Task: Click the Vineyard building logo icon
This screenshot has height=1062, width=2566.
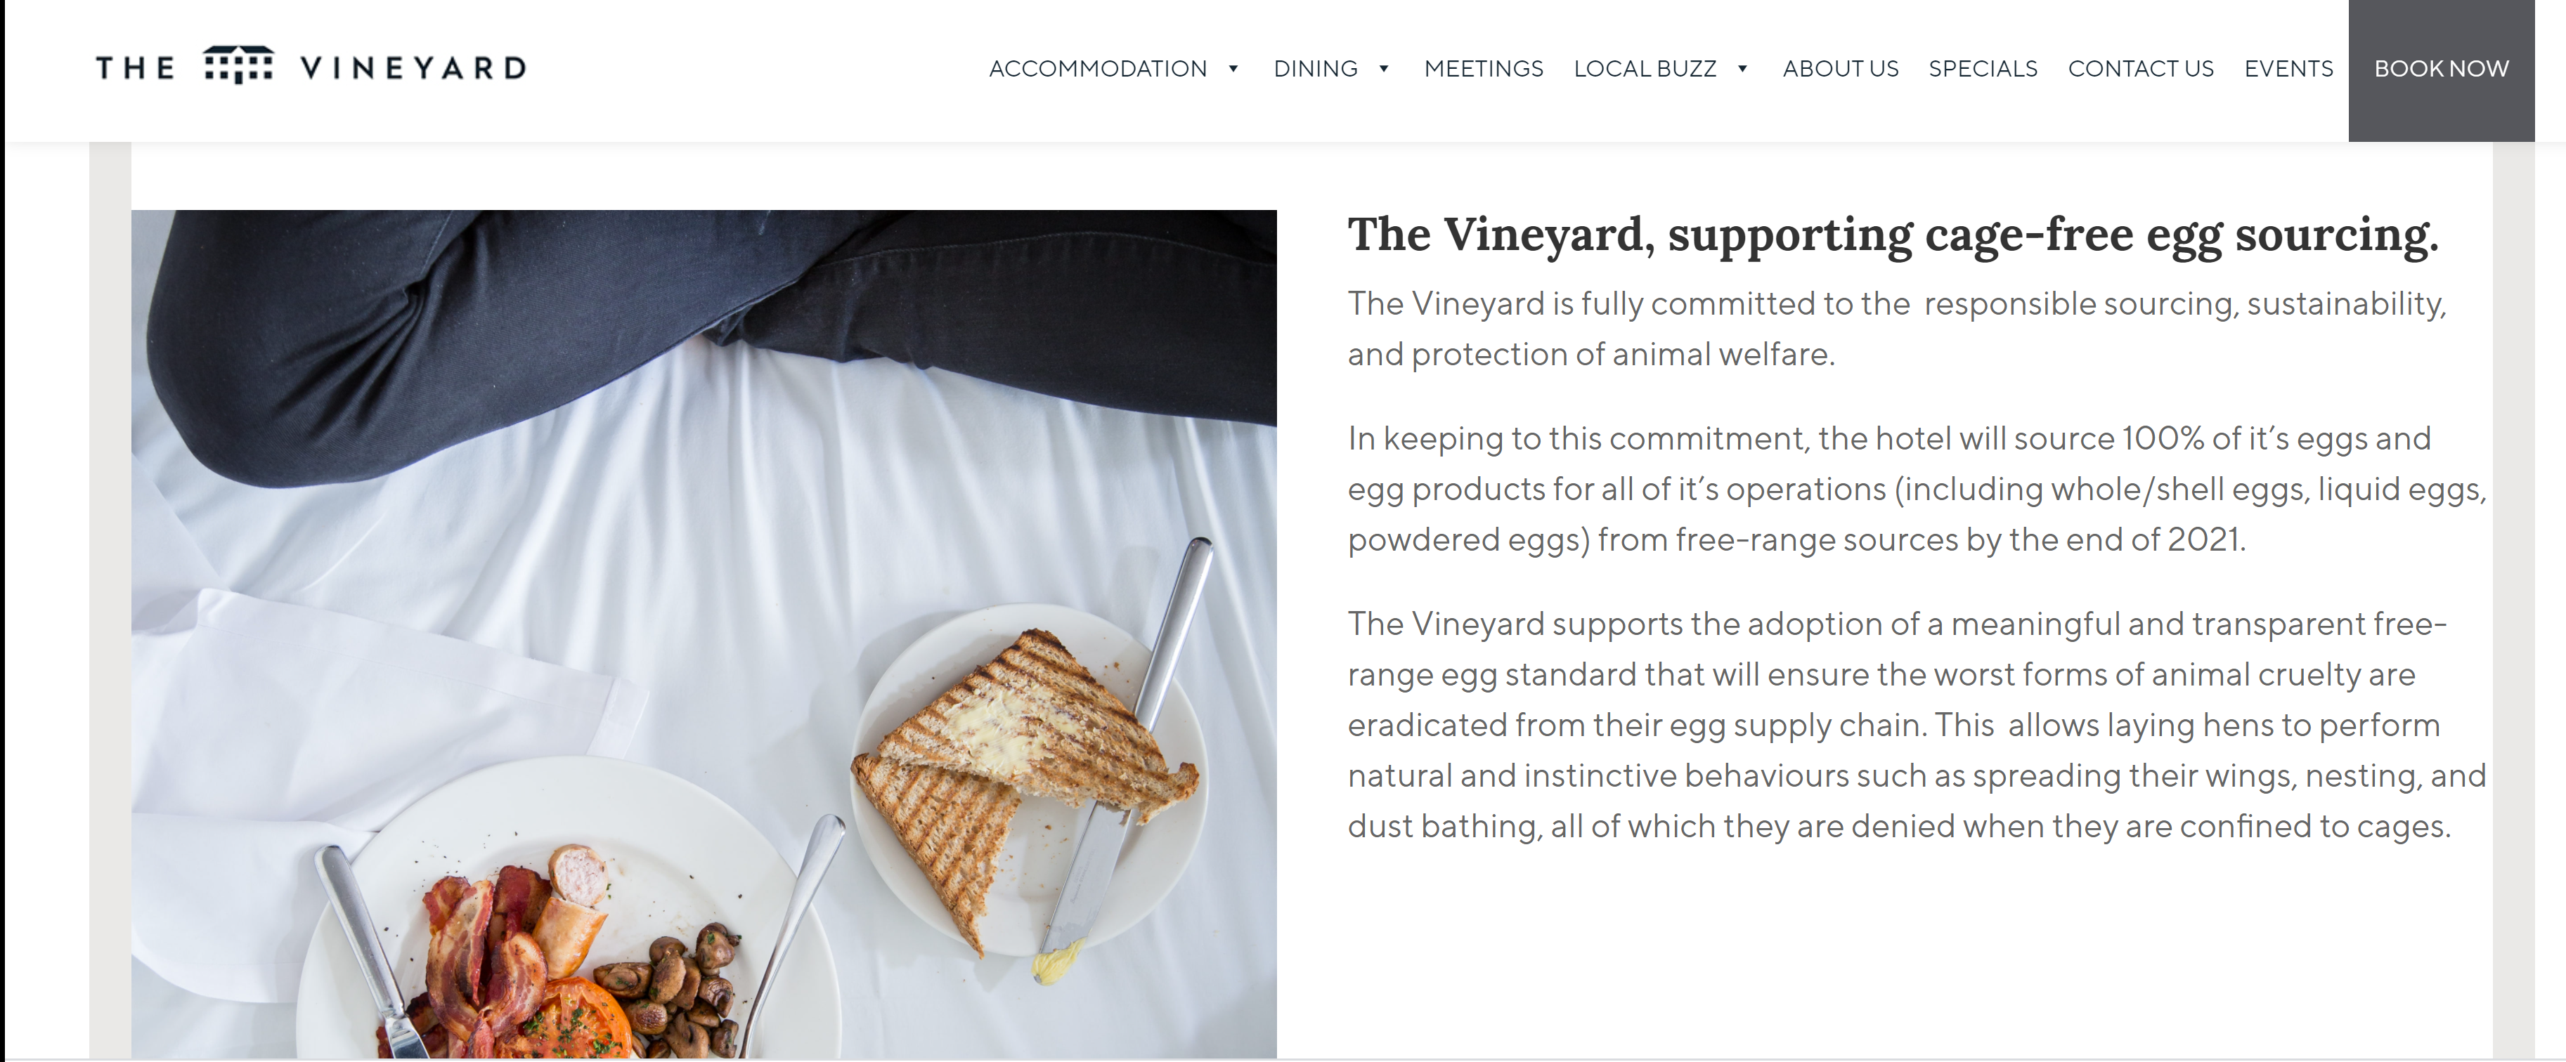Action: coord(238,66)
